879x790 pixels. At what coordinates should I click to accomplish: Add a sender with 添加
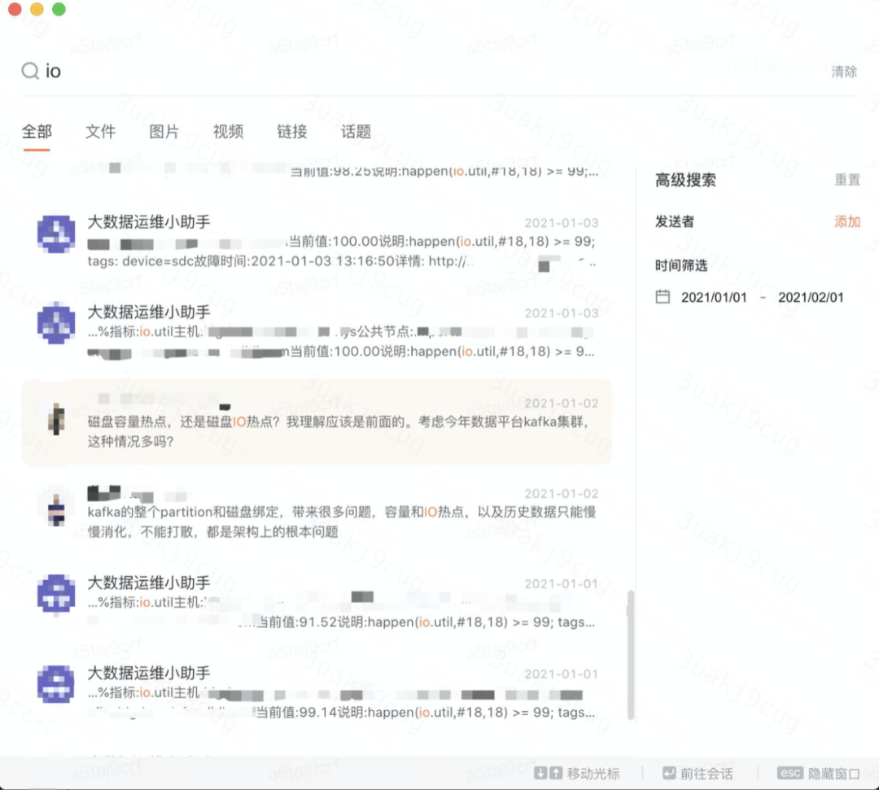coord(847,222)
